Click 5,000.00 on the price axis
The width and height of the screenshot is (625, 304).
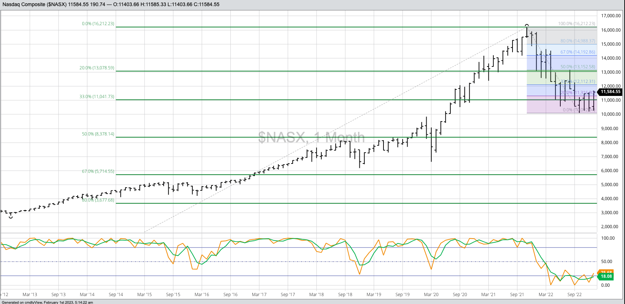coord(611,185)
